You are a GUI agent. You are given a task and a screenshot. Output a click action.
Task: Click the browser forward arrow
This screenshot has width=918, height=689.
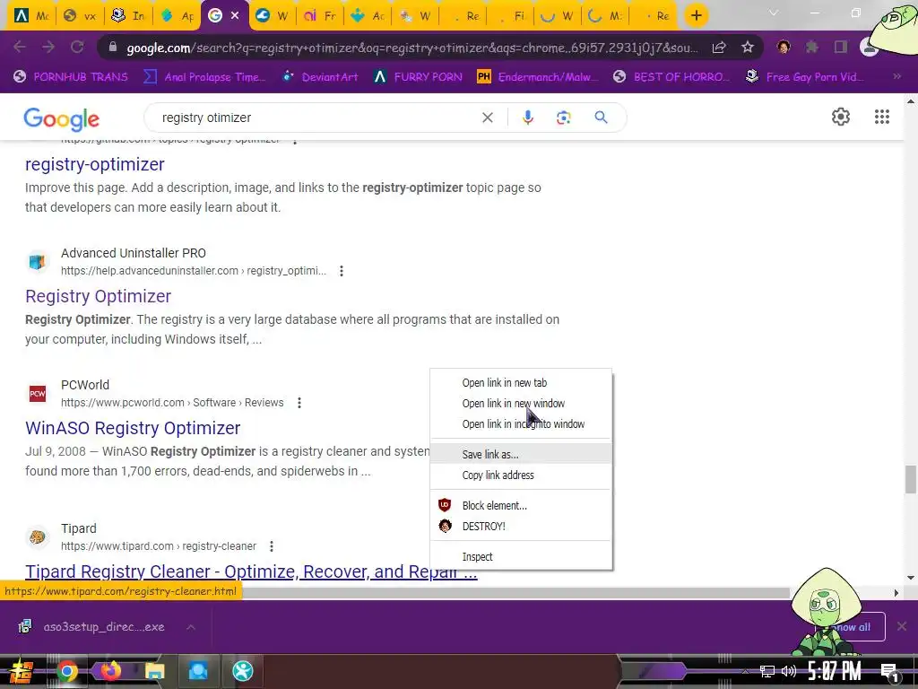[48, 47]
